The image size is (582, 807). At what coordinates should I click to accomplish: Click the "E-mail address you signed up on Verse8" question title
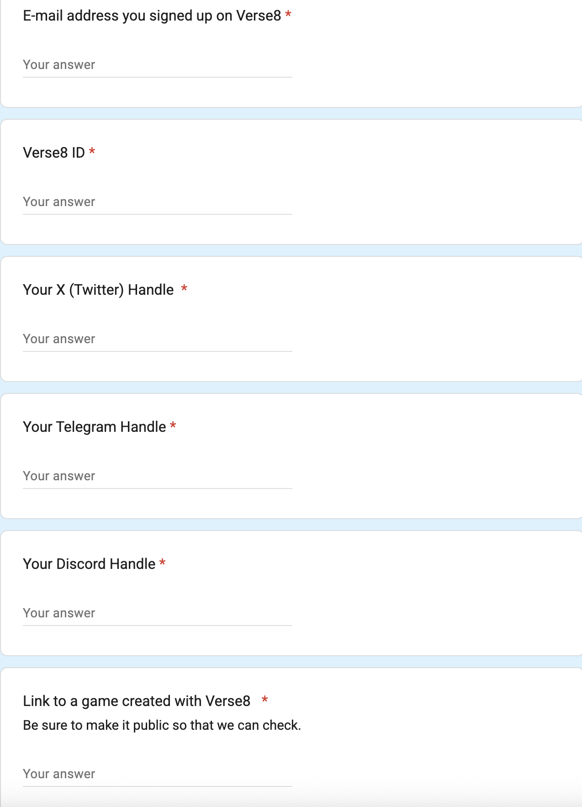(x=152, y=16)
